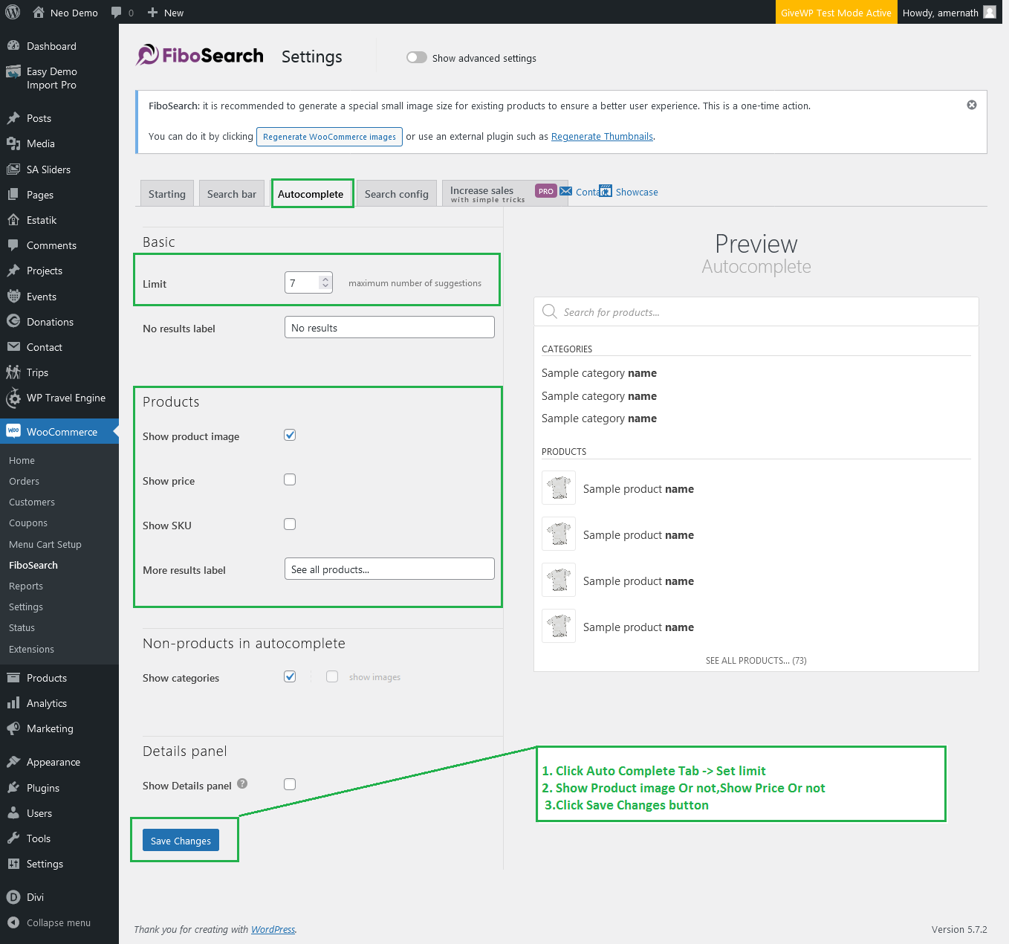This screenshot has height=944, width=1009.
Task: Click the user avatar next to Howdy amernath
Action: pos(990,12)
